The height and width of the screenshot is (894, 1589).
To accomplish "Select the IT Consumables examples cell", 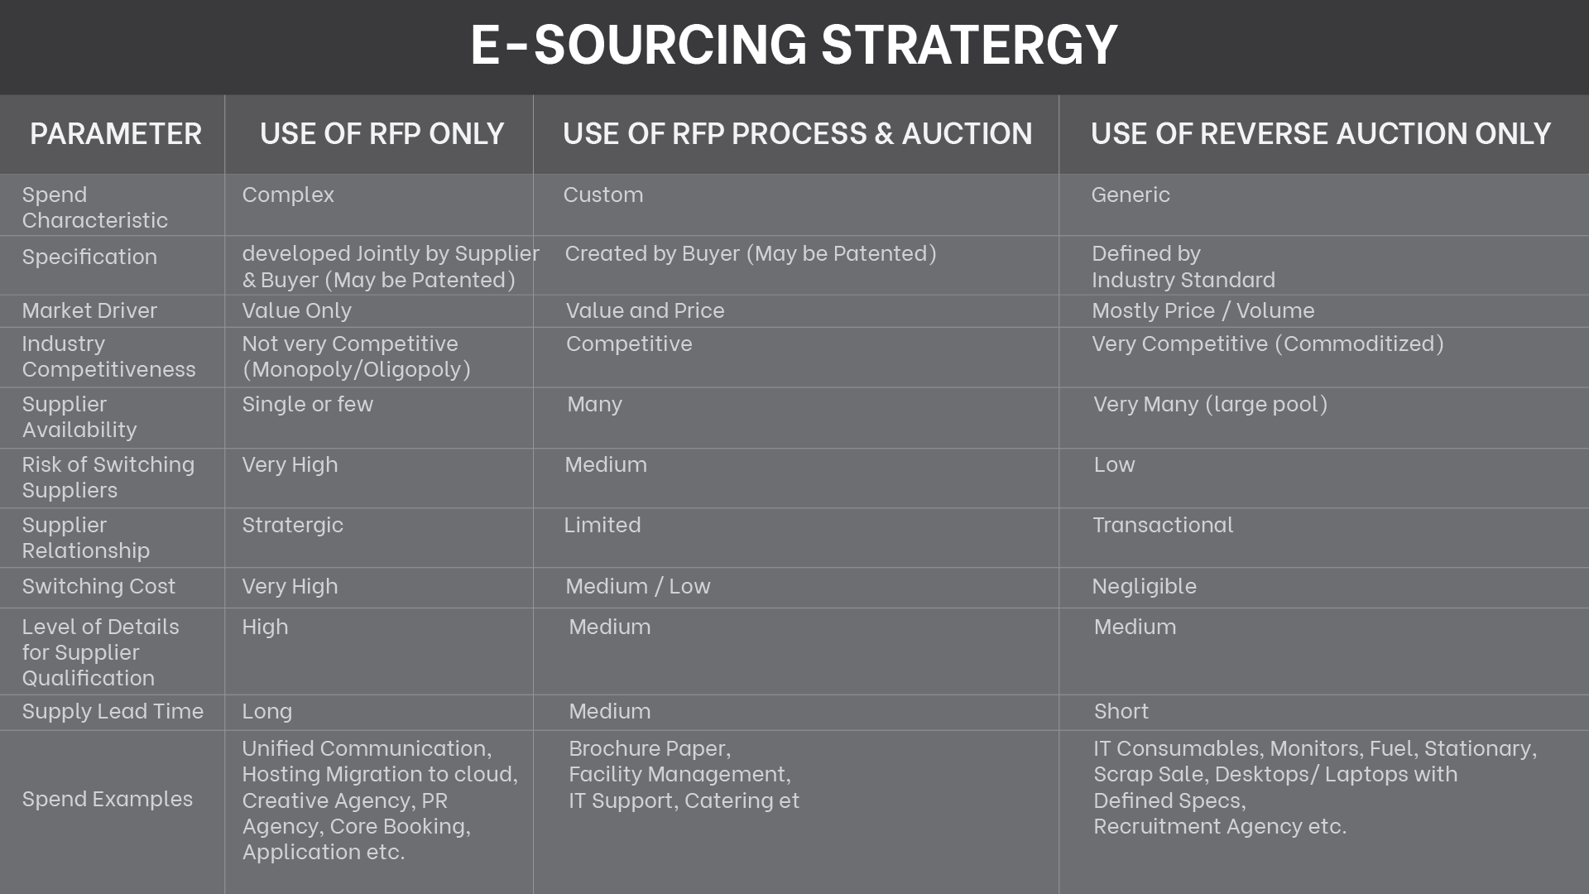I will [1315, 786].
